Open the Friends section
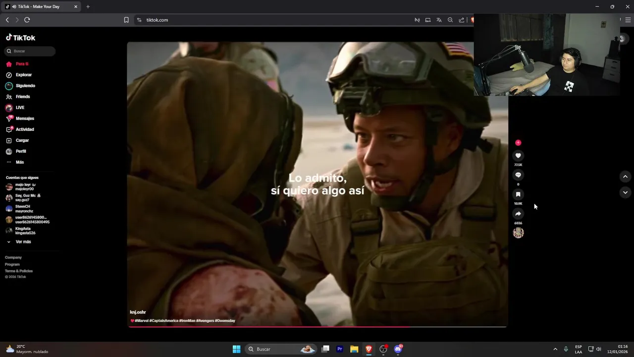The width and height of the screenshot is (634, 357). (x=18, y=97)
